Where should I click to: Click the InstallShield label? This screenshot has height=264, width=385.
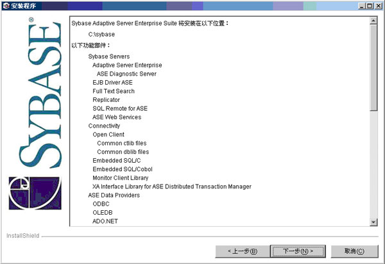pyautogui.click(x=22, y=236)
